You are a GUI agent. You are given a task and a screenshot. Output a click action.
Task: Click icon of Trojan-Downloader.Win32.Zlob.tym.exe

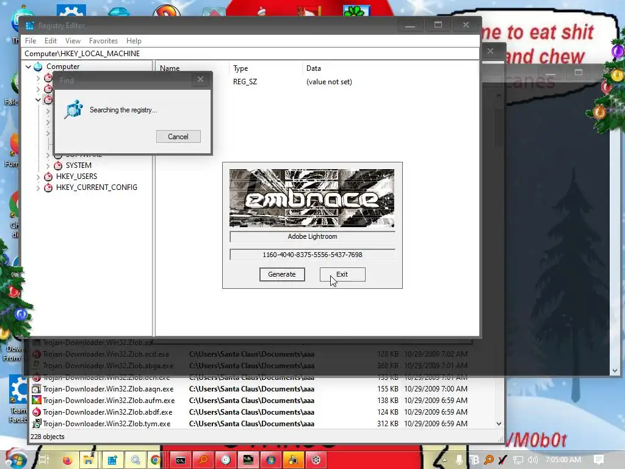point(36,423)
